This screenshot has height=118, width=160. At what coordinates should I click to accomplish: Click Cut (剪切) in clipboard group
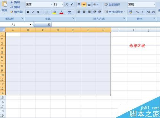point(15,2)
